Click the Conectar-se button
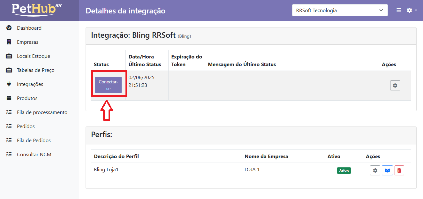The height and width of the screenshot is (199, 423). (108, 85)
